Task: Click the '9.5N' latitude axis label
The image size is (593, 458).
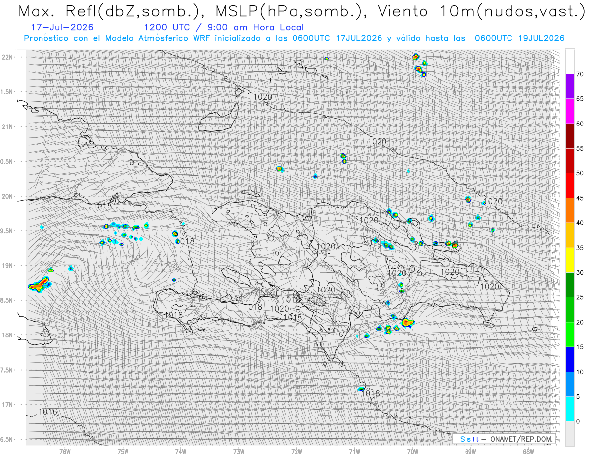Action: tap(6, 231)
